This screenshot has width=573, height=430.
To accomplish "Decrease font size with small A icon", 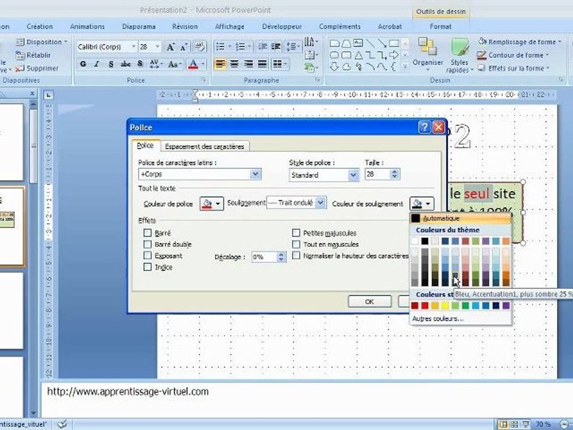I will click(x=184, y=47).
